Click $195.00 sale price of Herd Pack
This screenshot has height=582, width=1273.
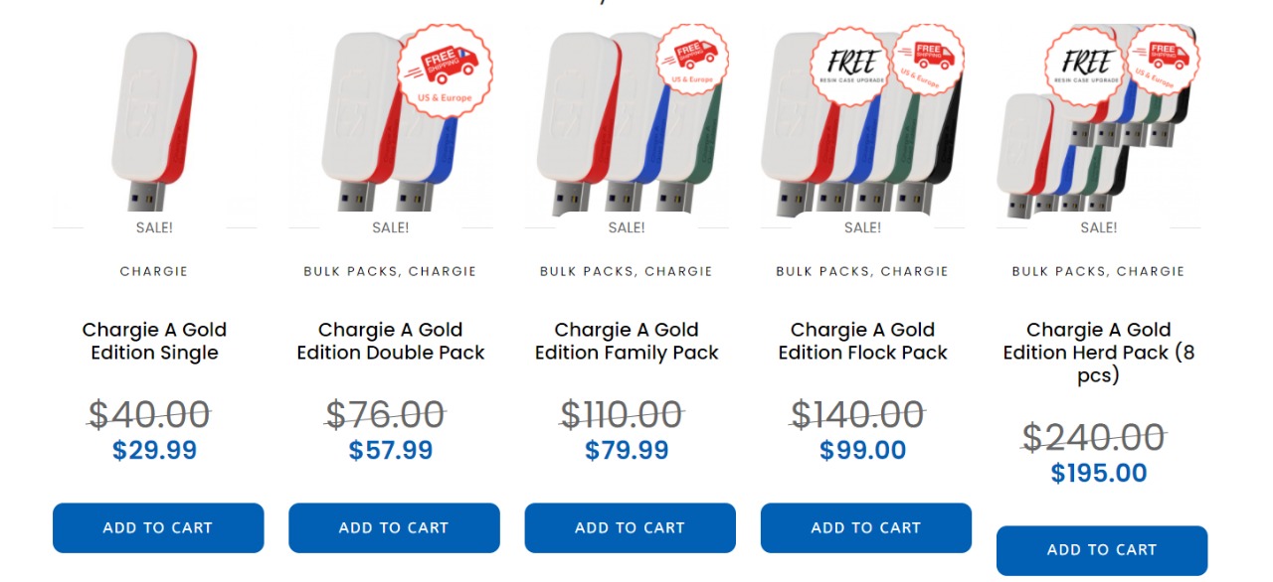(1099, 473)
